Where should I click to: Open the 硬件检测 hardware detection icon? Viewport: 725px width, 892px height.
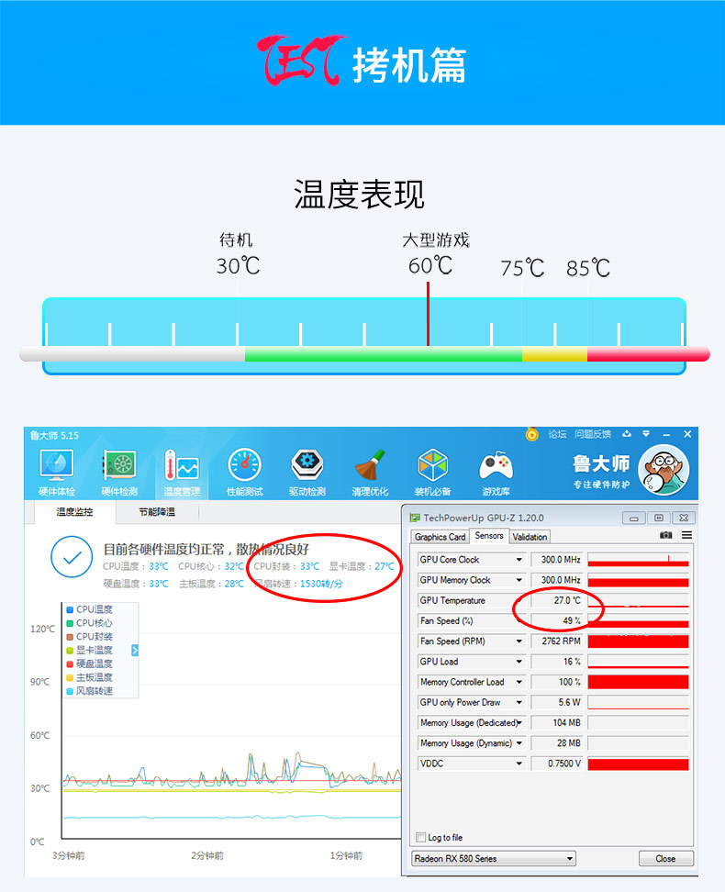(119, 473)
